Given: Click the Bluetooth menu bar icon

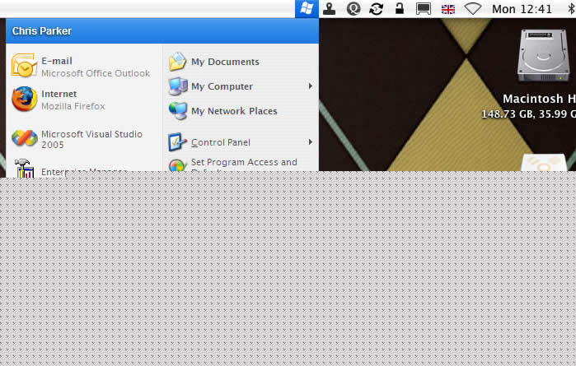Looking at the screenshot, I should [572, 9].
